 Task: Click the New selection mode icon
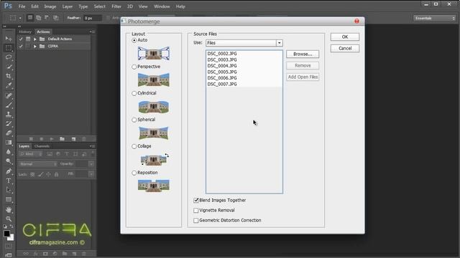pyautogui.click(x=30, y=18)
